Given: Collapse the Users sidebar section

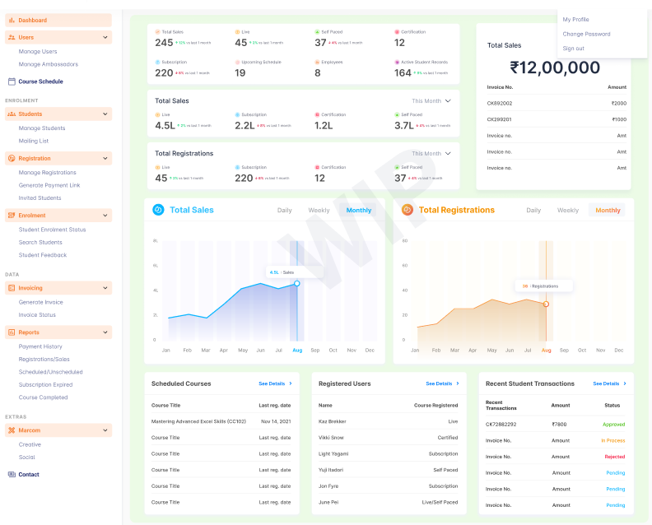Looking at the screenshot, I should click(105, 37).
